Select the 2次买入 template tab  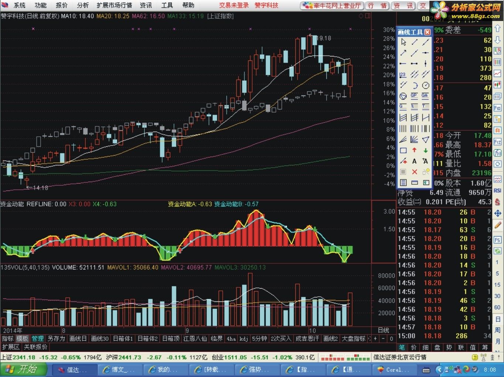point(281,339)
